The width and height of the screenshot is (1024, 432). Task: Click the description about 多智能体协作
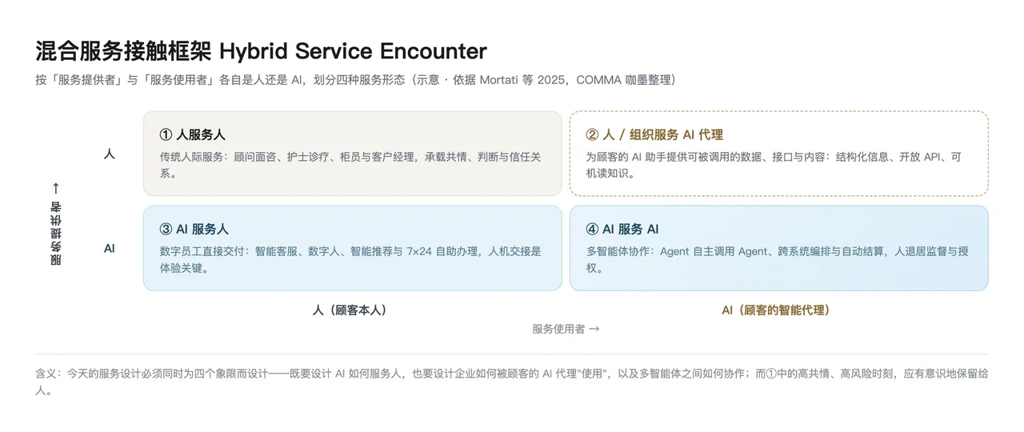pyautogui.click(x=778, y=259)
